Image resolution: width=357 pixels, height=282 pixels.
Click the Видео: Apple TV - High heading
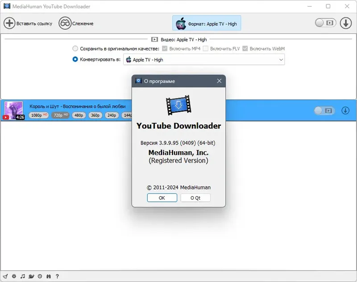(183, 40)
